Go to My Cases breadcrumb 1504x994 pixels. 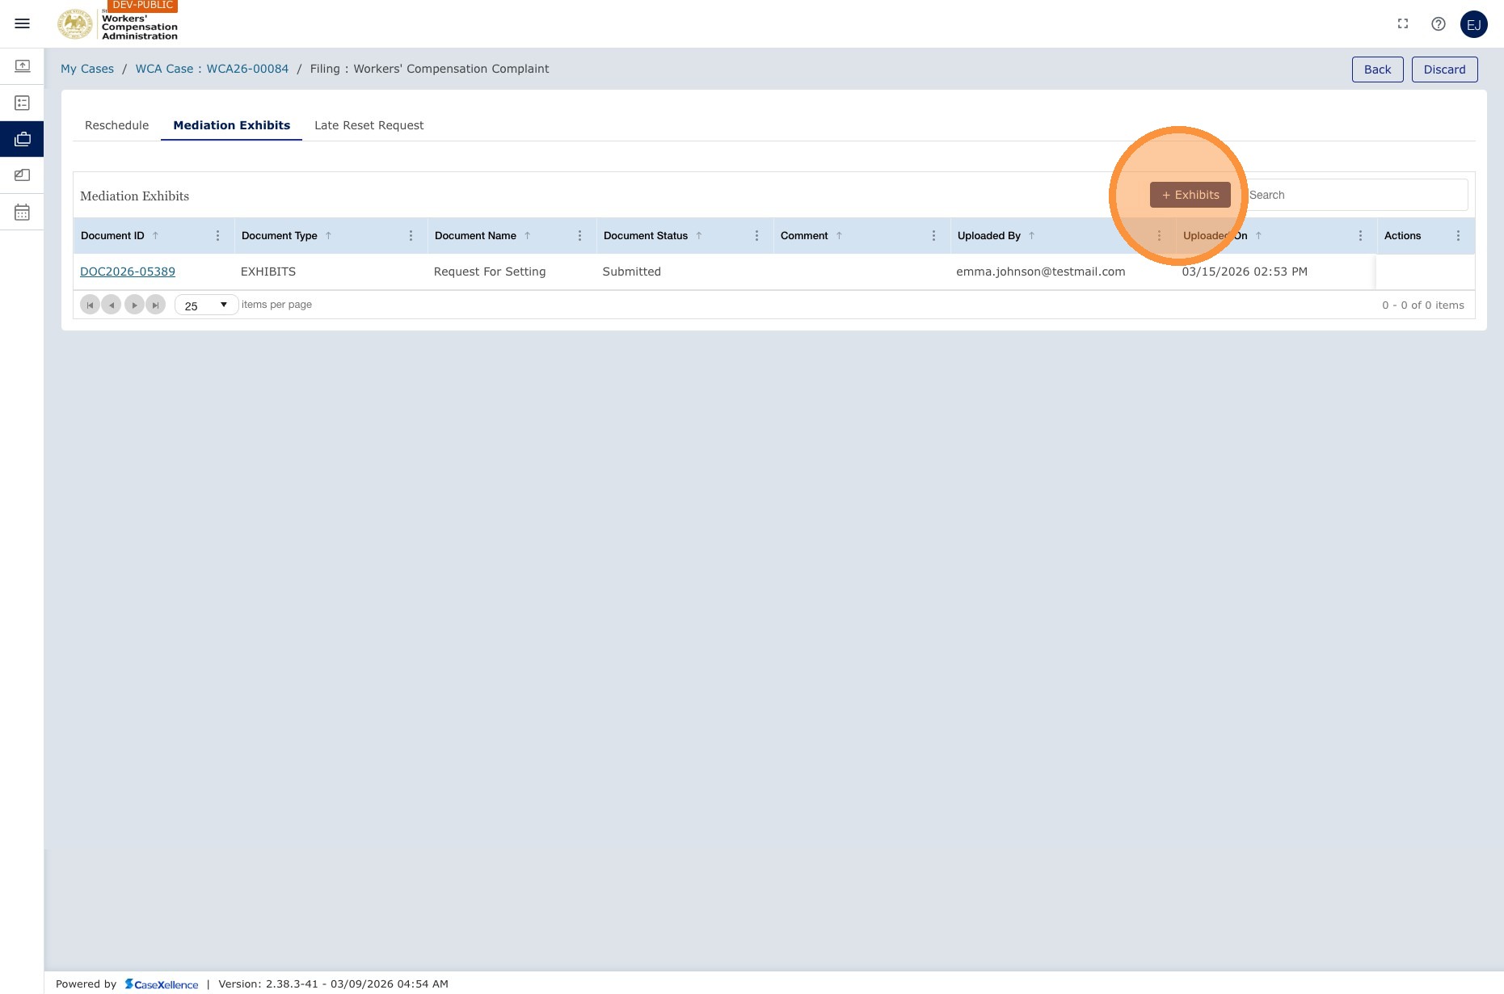click(87, 69)
